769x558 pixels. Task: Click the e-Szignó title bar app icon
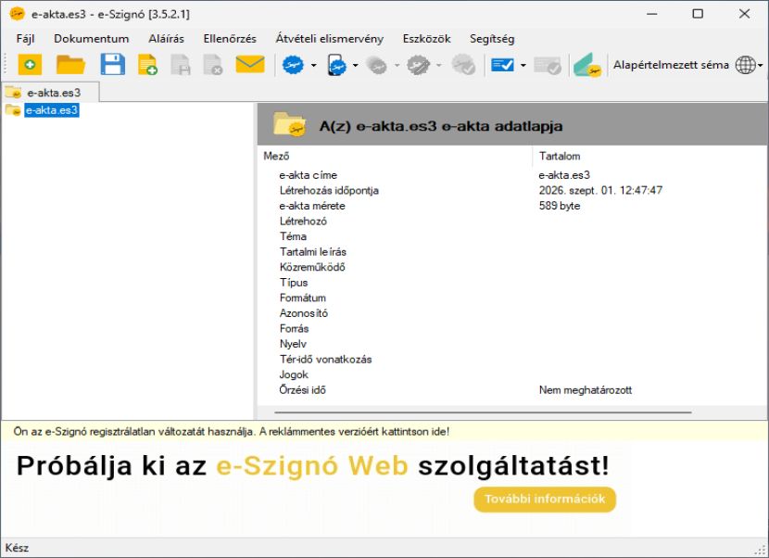pyautogui.click(x=18, y=14)
